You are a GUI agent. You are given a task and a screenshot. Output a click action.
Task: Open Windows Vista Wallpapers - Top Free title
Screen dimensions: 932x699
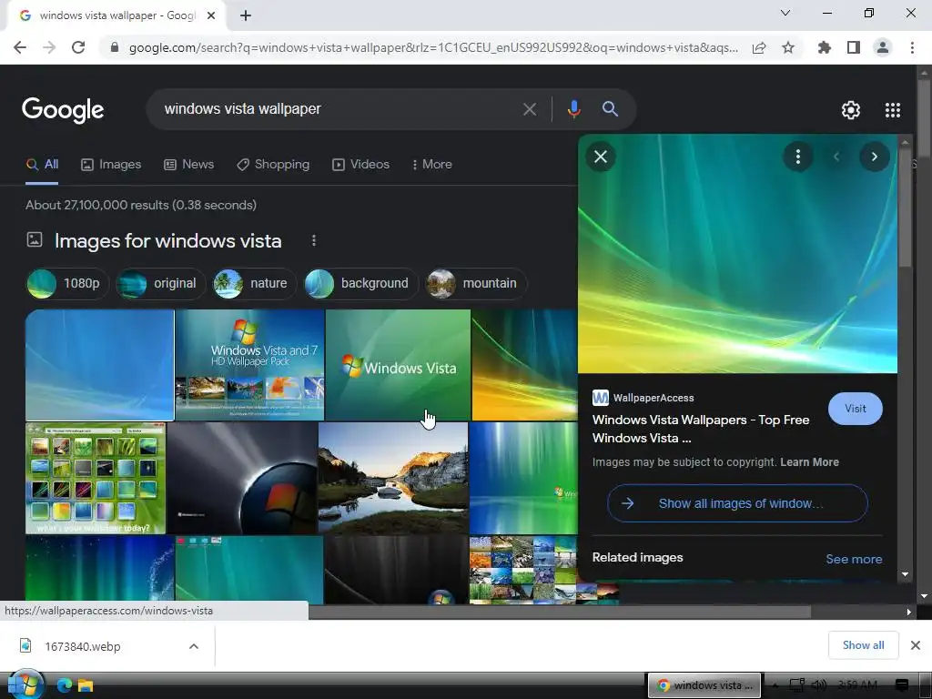[701, 430]
